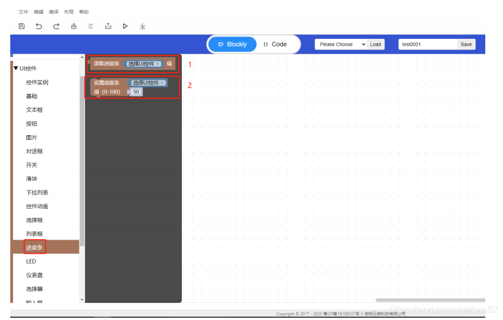
Task: Click the align lines toolbar icon
Action: tap(91, 26)
